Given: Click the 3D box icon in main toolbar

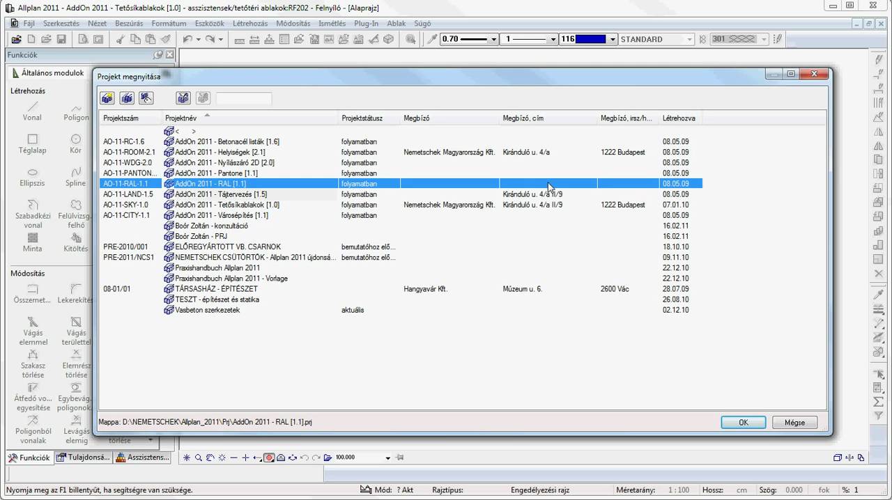Looking at the screenshot, I should (x=389, y=40).
